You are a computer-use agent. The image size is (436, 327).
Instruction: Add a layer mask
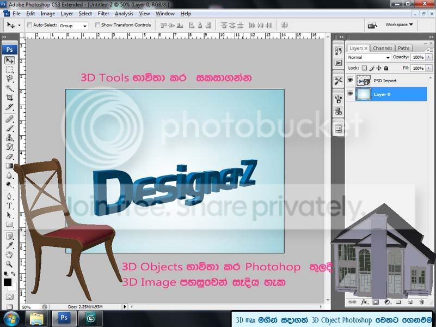(376, 302)
